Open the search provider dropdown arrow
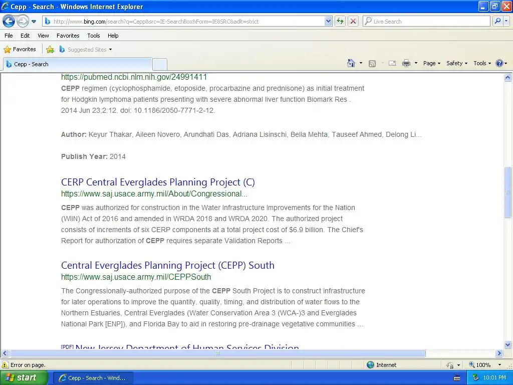Image resolution: width=513 pixels, height=385 pixels. click(506, 21)
